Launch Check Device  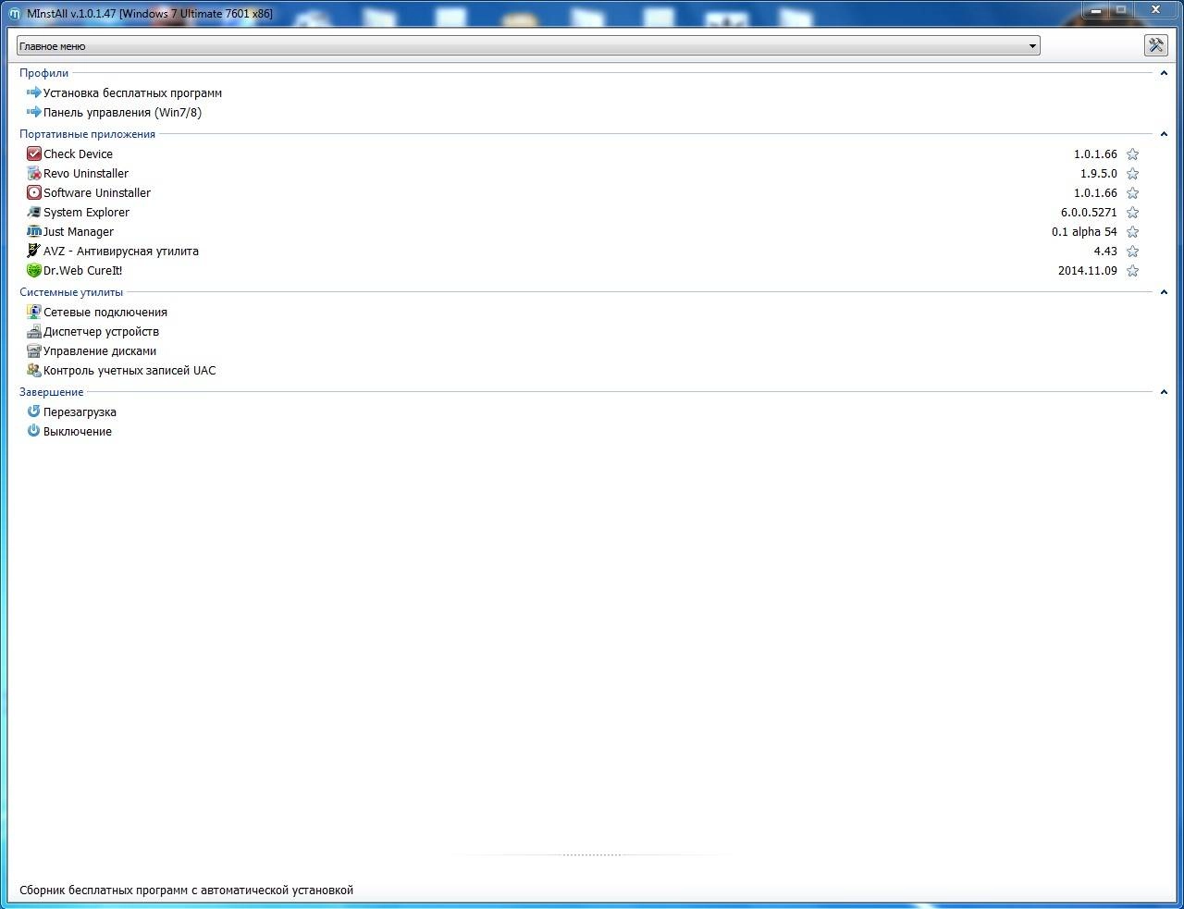[78, 154]
